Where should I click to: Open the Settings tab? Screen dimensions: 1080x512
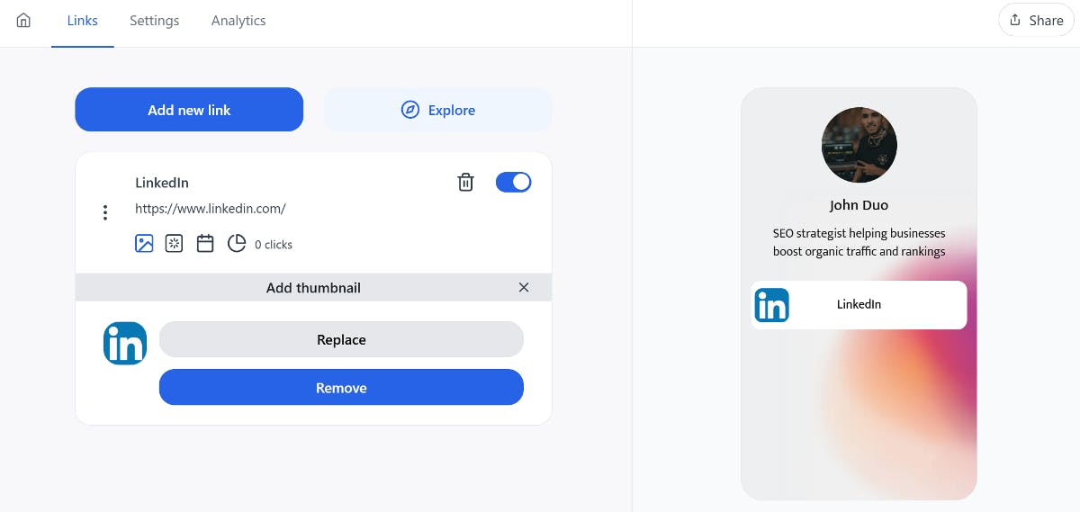pyautogui.click(x=154, y=21)
